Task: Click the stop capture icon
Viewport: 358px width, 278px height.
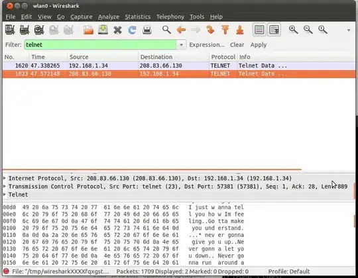Action: pyautogui.click(x=54, y=30)
